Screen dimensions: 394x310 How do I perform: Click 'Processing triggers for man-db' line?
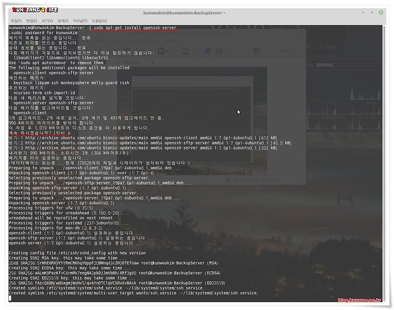coord(60,228)
